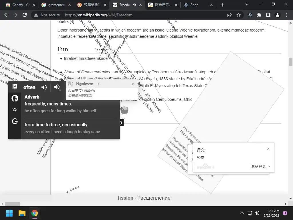Image resolution: width=293 pixels, height=220 pixels.
Task: Click the dictionary book icon in popup
Action: 15,87
